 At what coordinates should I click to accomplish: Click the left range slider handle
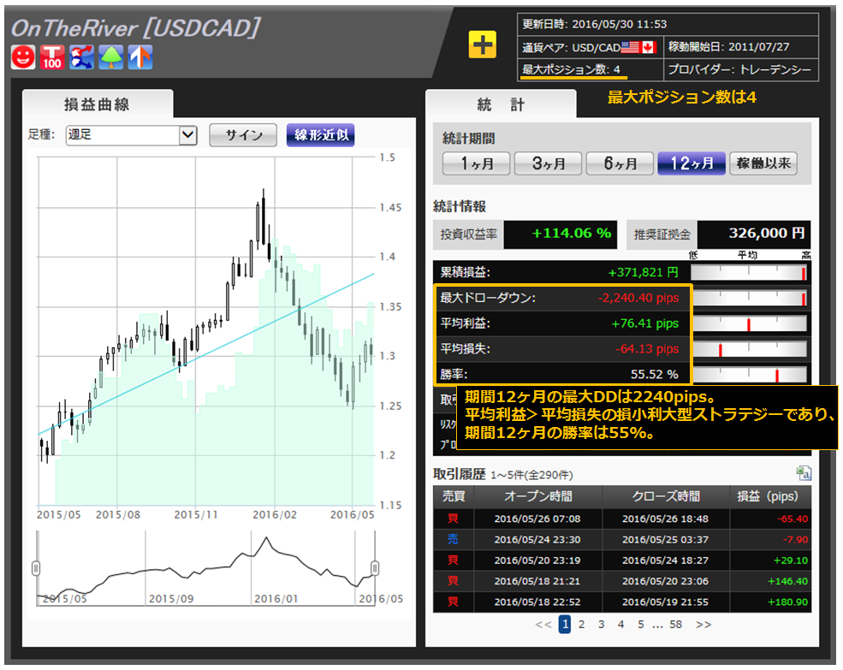click(x=36, y=568)
